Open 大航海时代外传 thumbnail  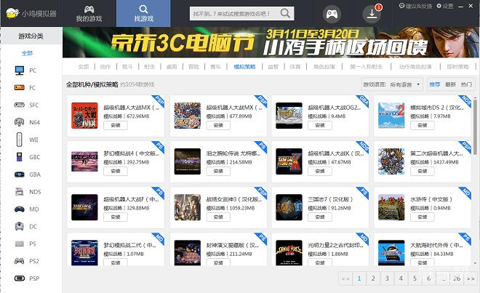pos(391,252)
